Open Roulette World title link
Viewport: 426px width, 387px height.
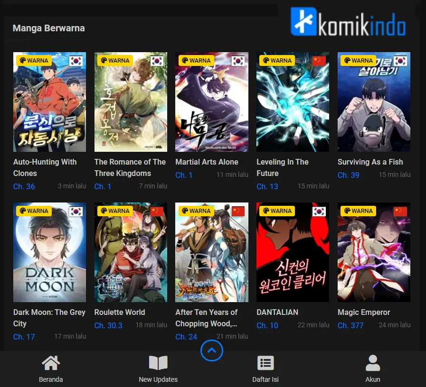(120, 313)
